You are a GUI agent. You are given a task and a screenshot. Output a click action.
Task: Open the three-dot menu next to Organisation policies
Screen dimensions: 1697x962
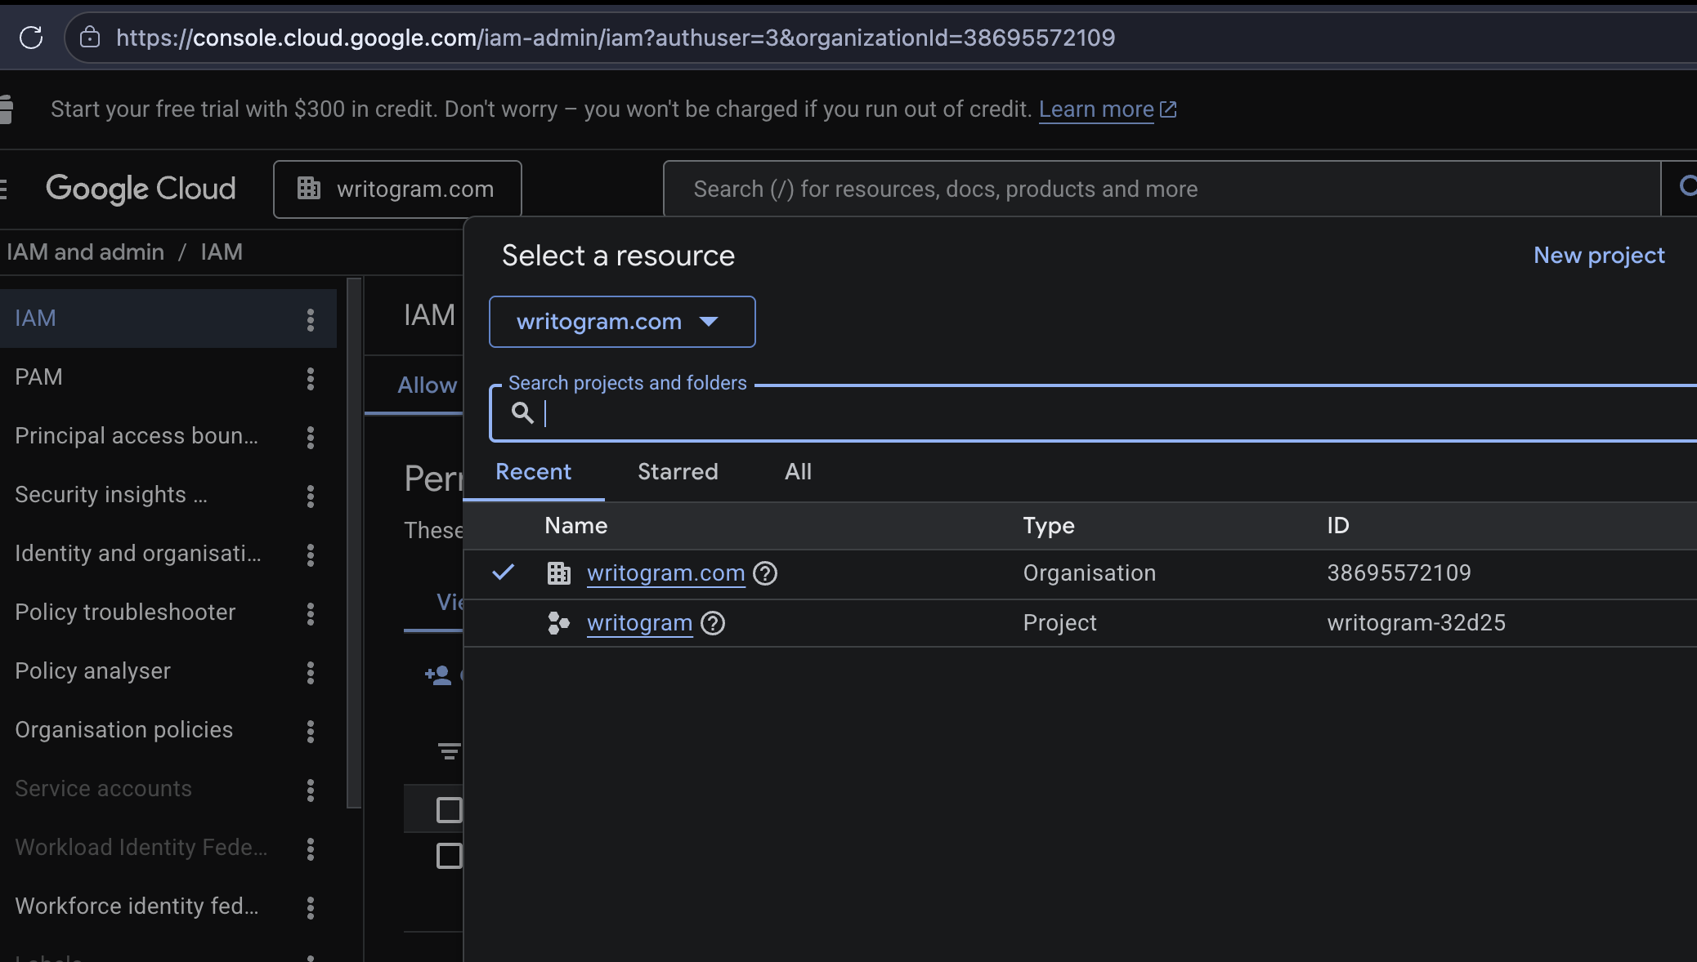pyautogui.click(x=311, y=731)
